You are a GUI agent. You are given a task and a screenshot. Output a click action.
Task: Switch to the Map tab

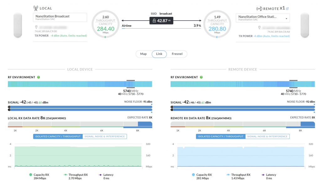[x=143, y=54]
